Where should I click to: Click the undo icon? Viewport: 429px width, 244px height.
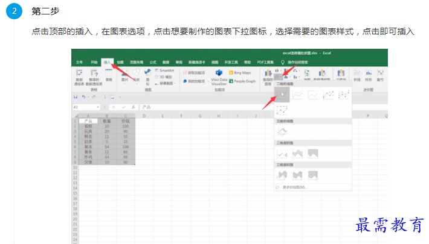tap(84, 97)
